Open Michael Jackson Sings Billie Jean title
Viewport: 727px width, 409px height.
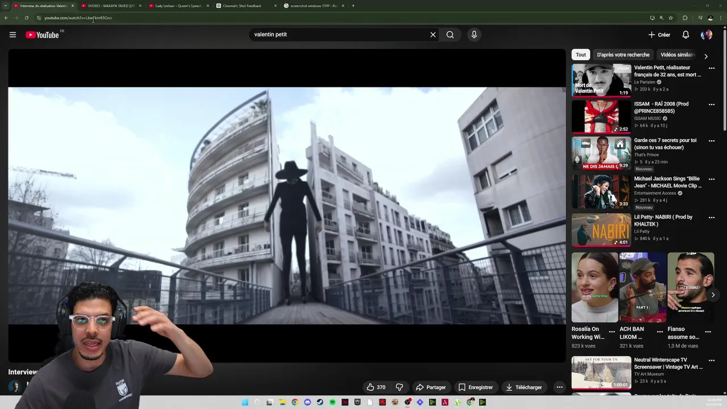click(668, 182)
